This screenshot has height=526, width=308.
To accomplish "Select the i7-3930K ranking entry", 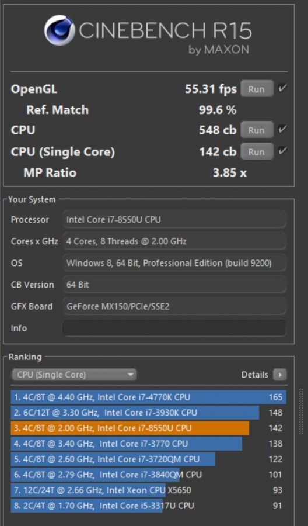I will tap(148, 412).
